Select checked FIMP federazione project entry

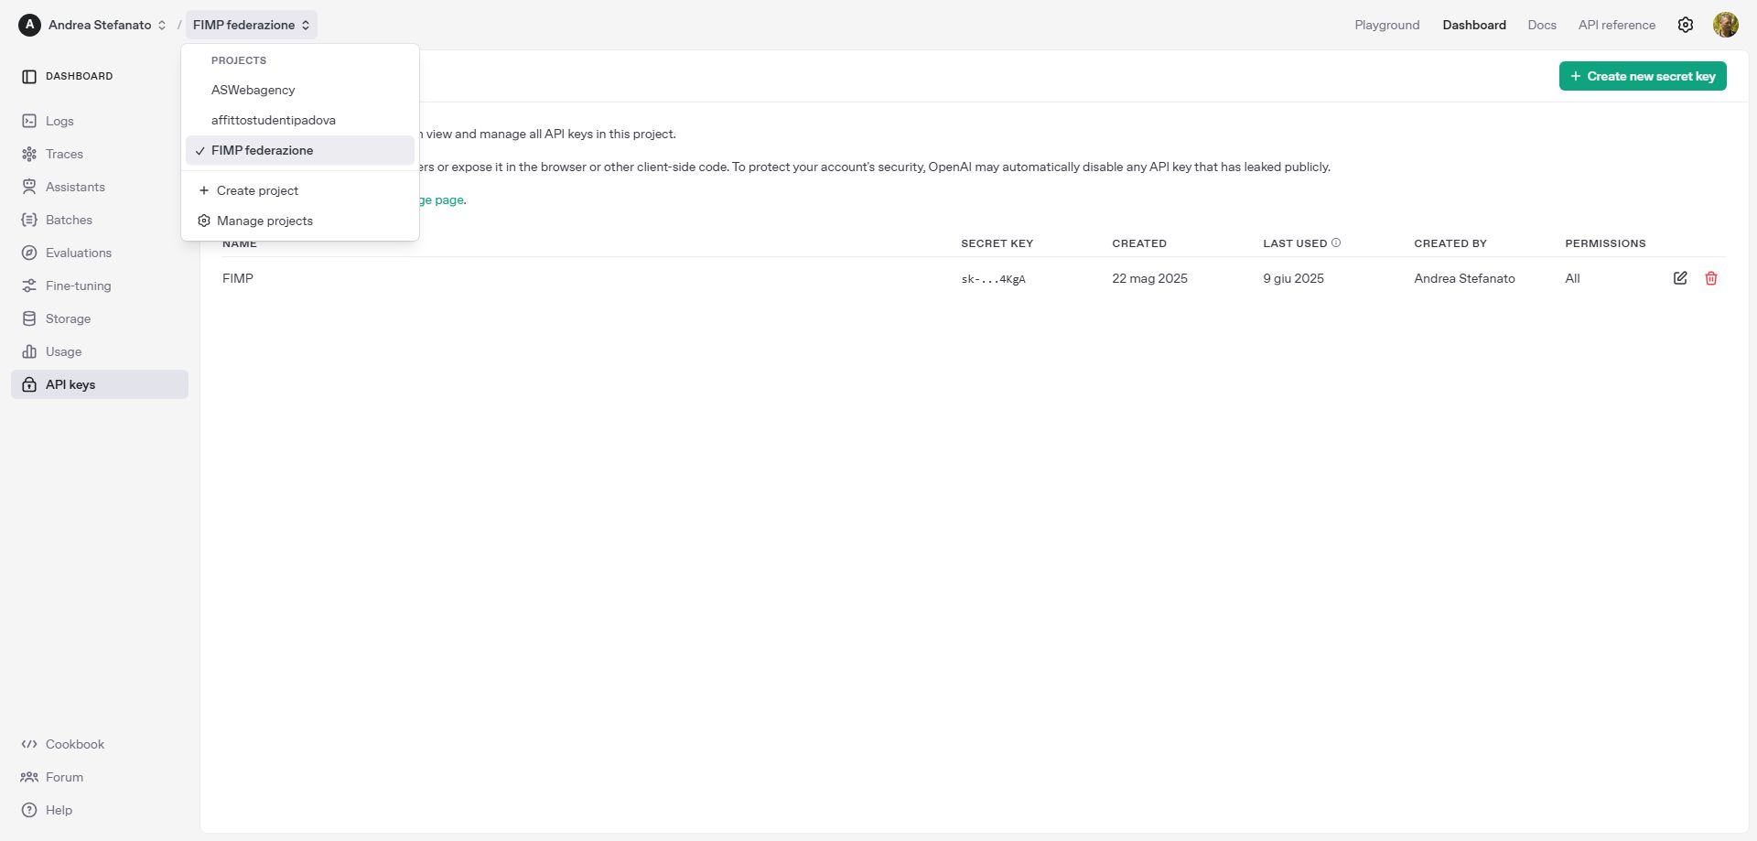tap(263, 150)
